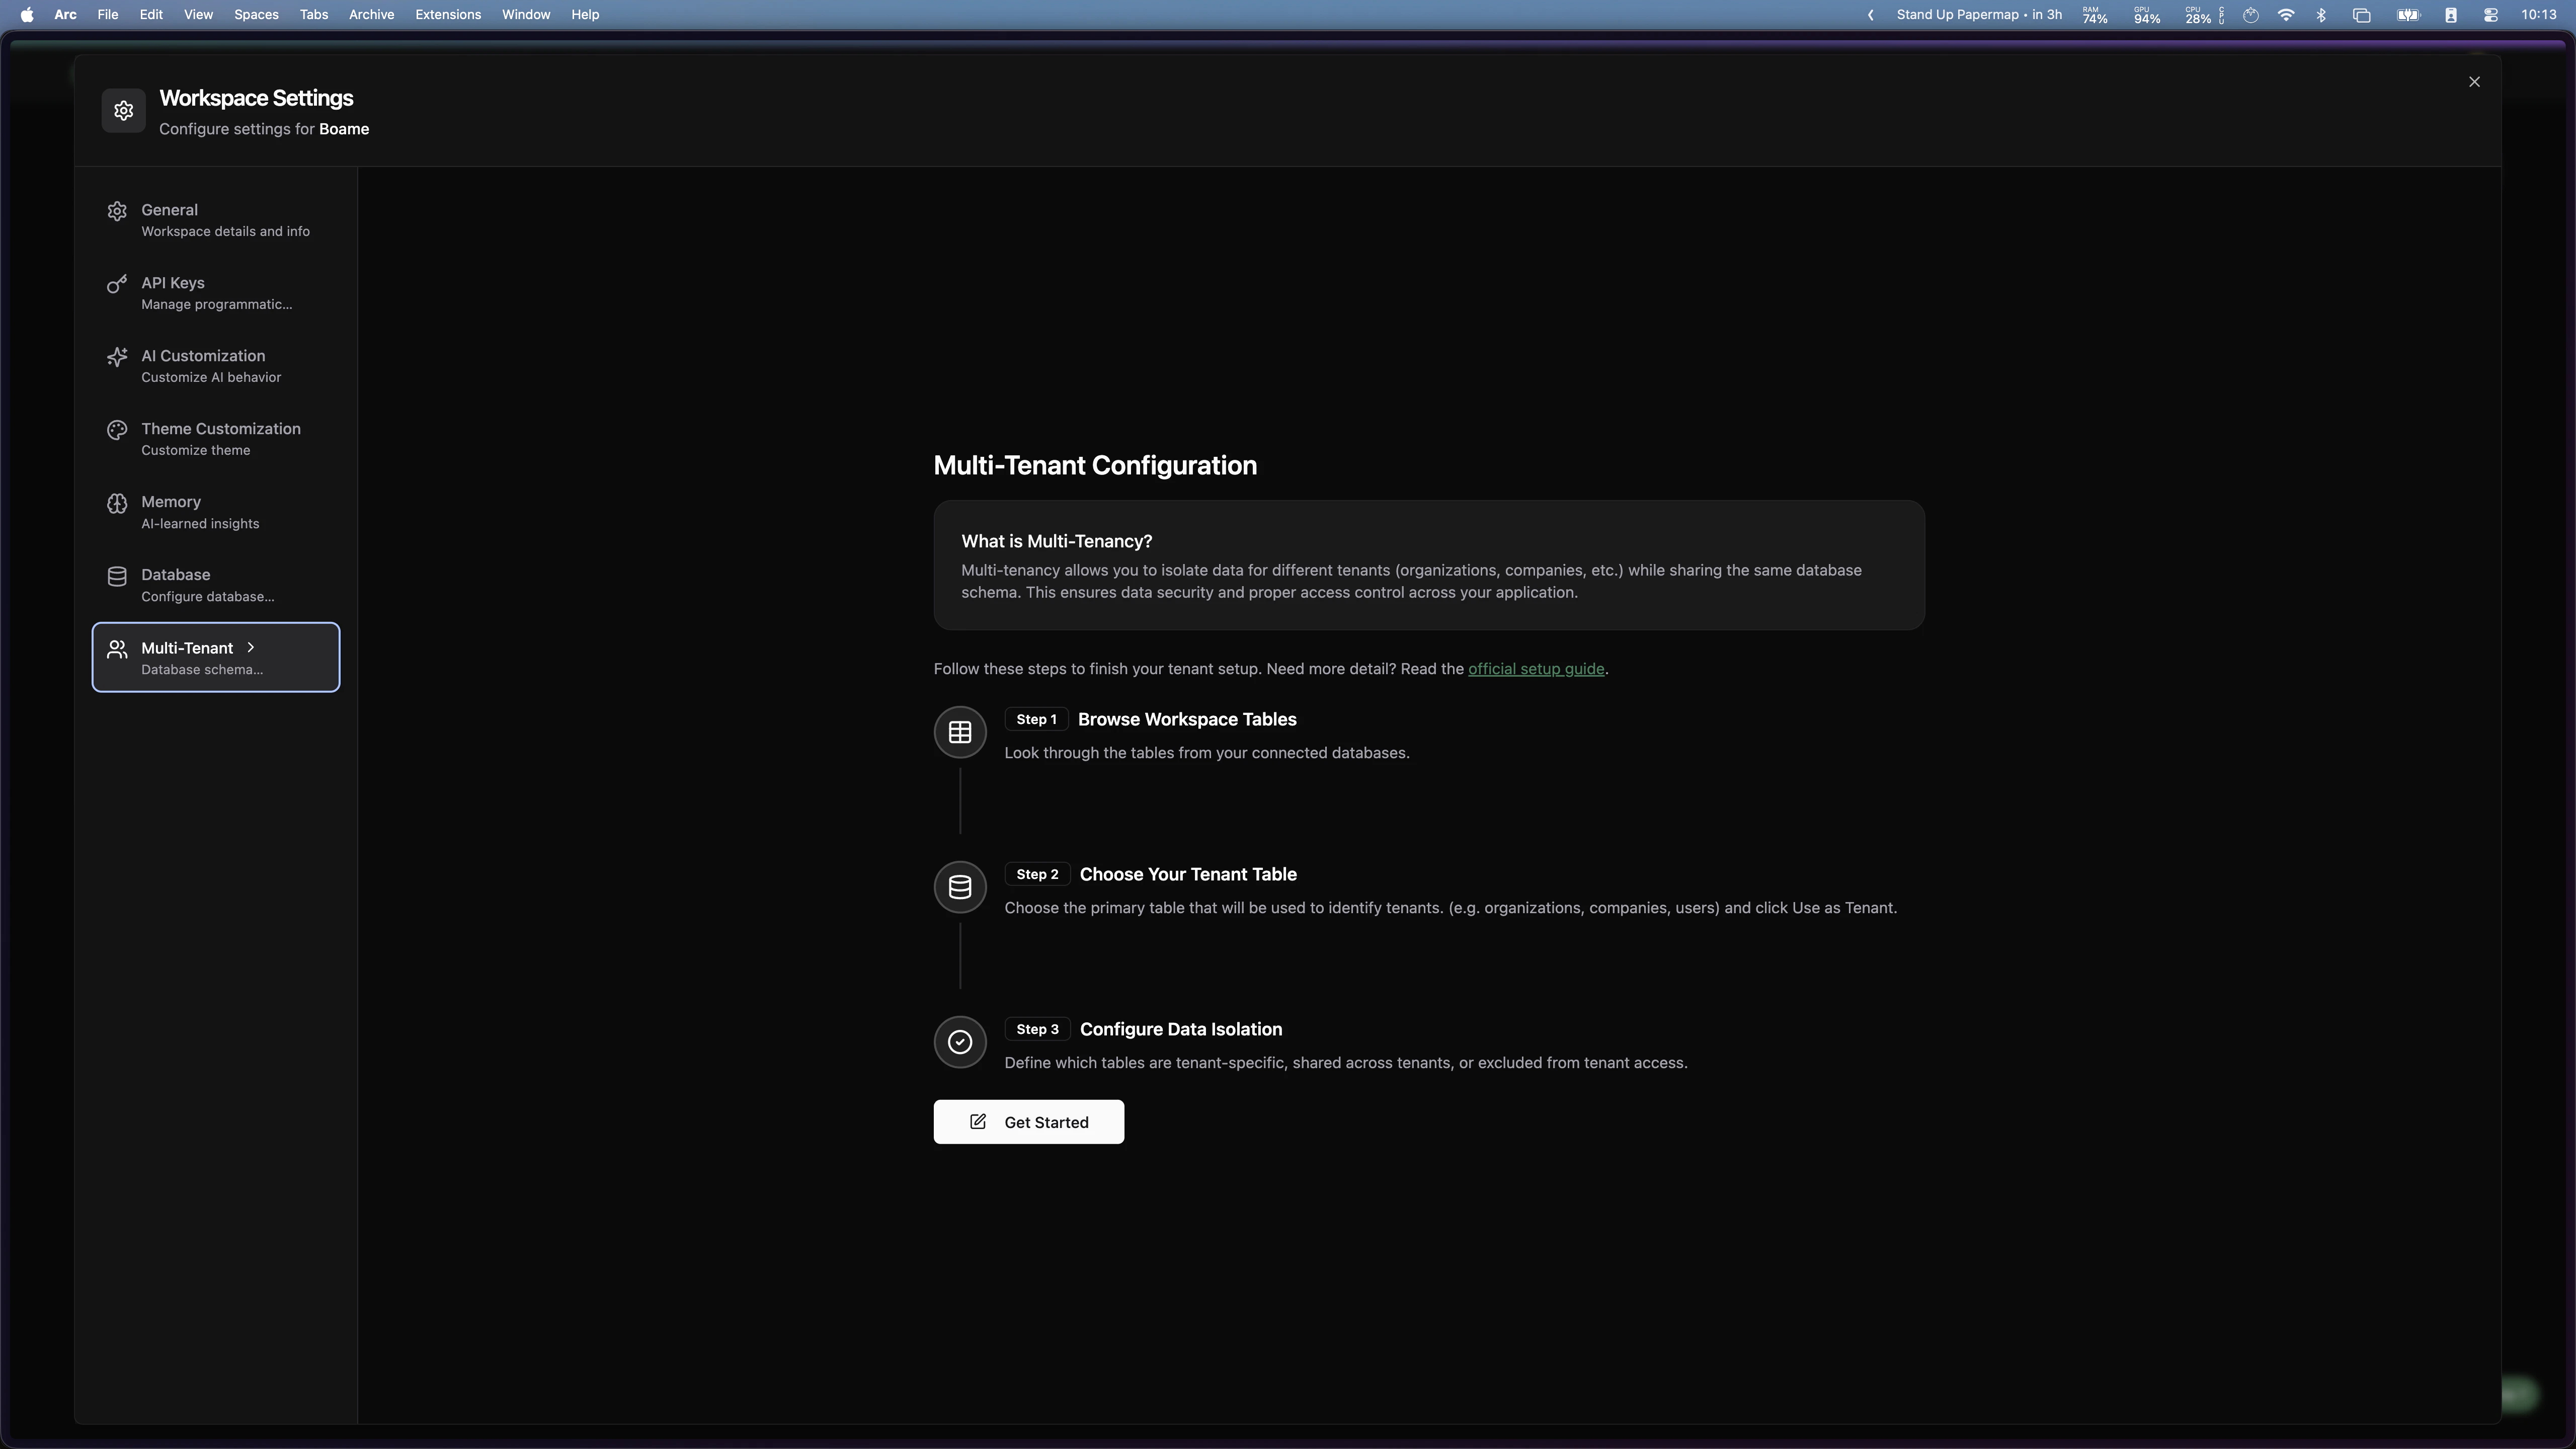Open the Archive menu

click(371, 14)
